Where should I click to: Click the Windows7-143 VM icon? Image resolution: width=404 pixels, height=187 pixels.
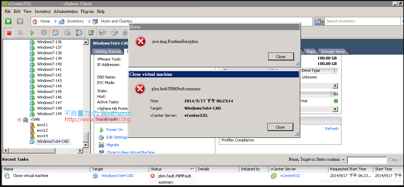pos(32,81)
